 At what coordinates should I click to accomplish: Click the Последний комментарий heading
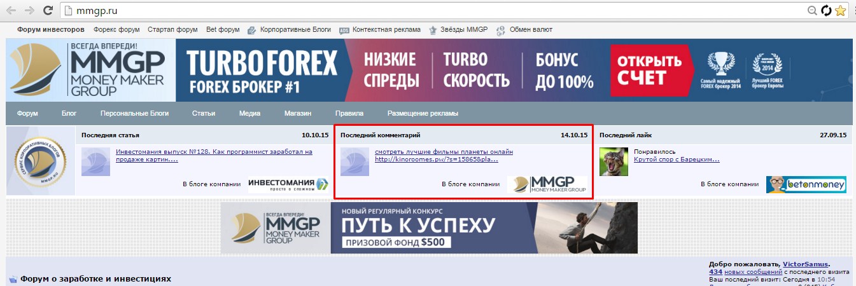pos(380,135)
